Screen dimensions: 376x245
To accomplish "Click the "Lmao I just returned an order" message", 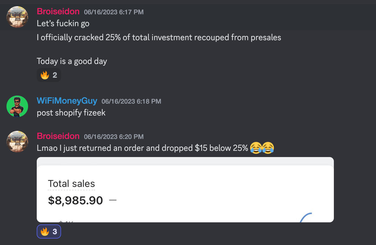I will tap(142, 148).
